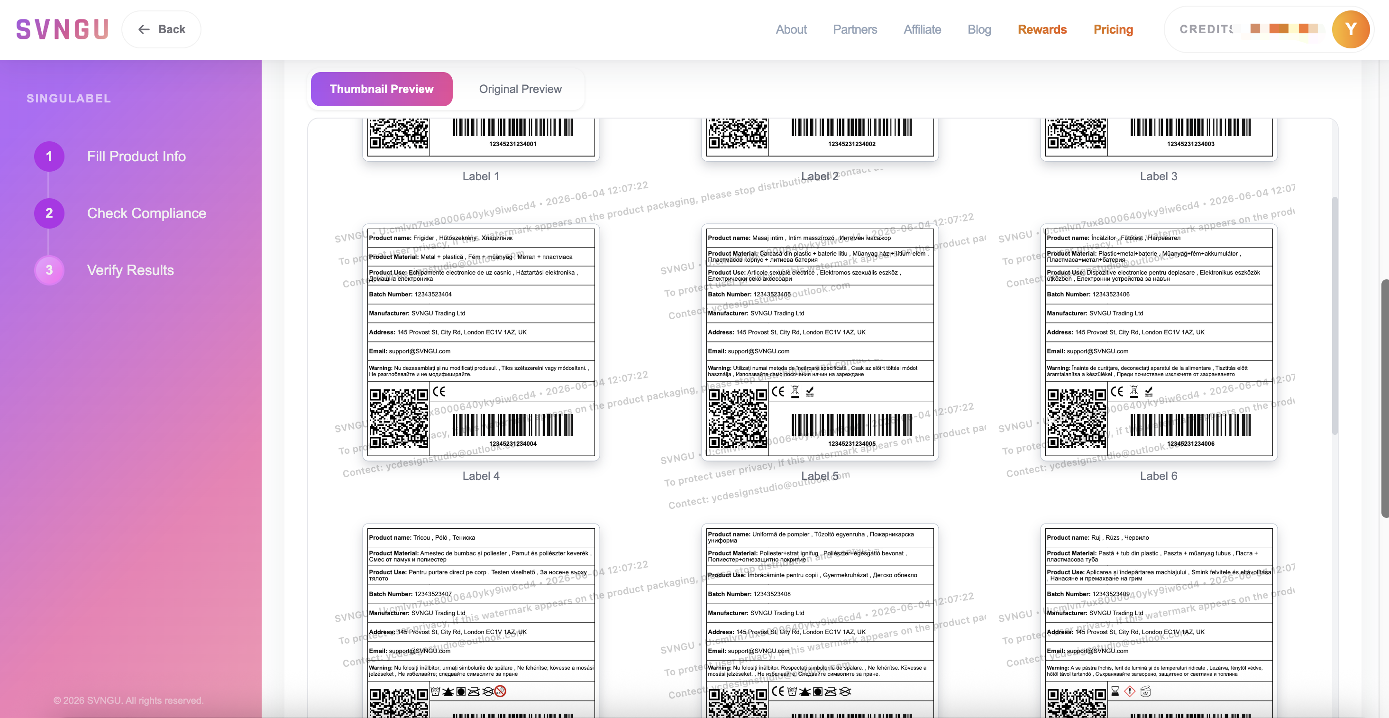Screen dimensions: 1389x718
Task: Click CE mark on Label 4
Action: coord(439,391)
